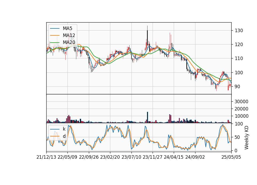Click the 22/05/09 date label
This screenshot has width=257, height=185.
click(x=67, y=157)
